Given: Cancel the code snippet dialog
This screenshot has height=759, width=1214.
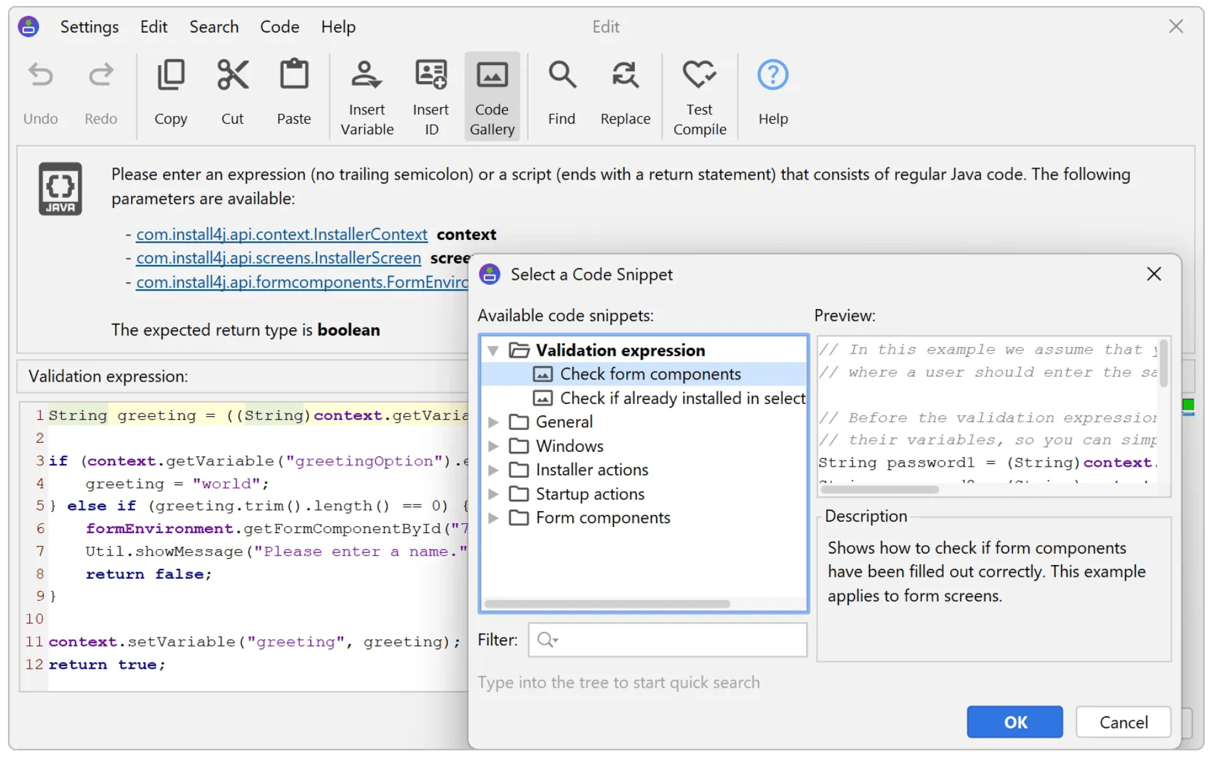Looking at the screenshot, I should click(1123, 722).
